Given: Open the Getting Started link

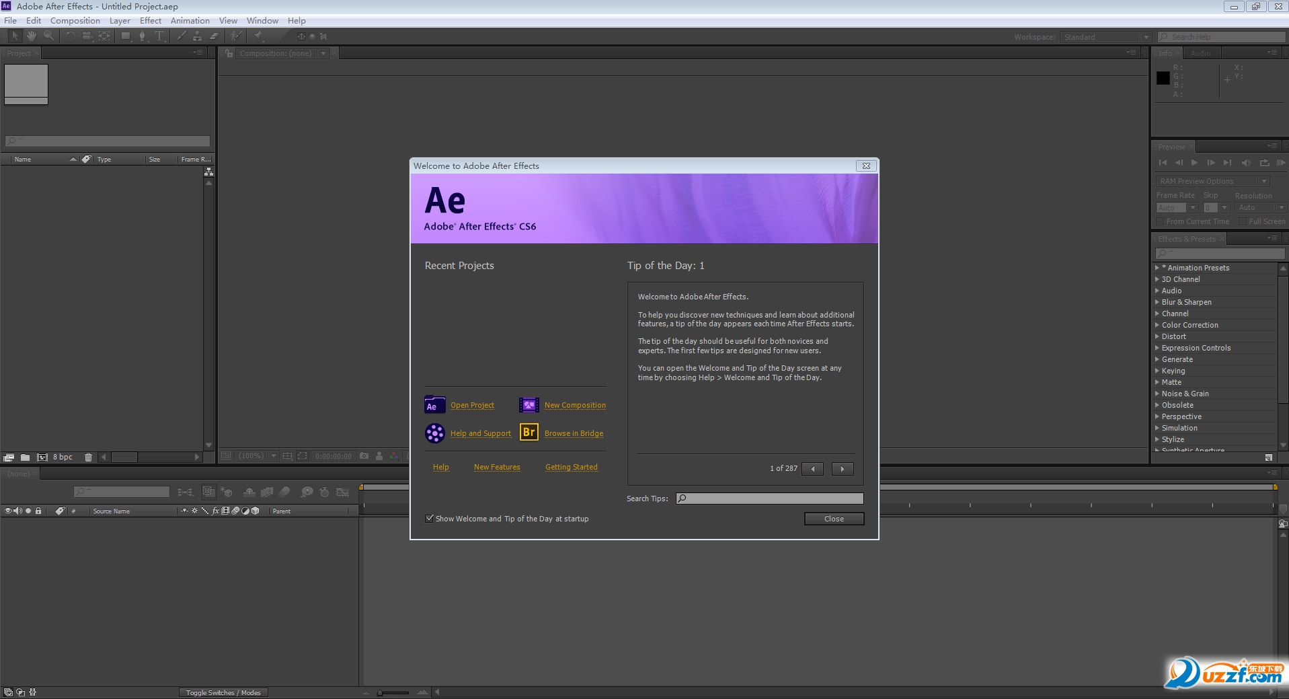Looking at the screenshot, I should pyautogui.click(x=572, y=467).
